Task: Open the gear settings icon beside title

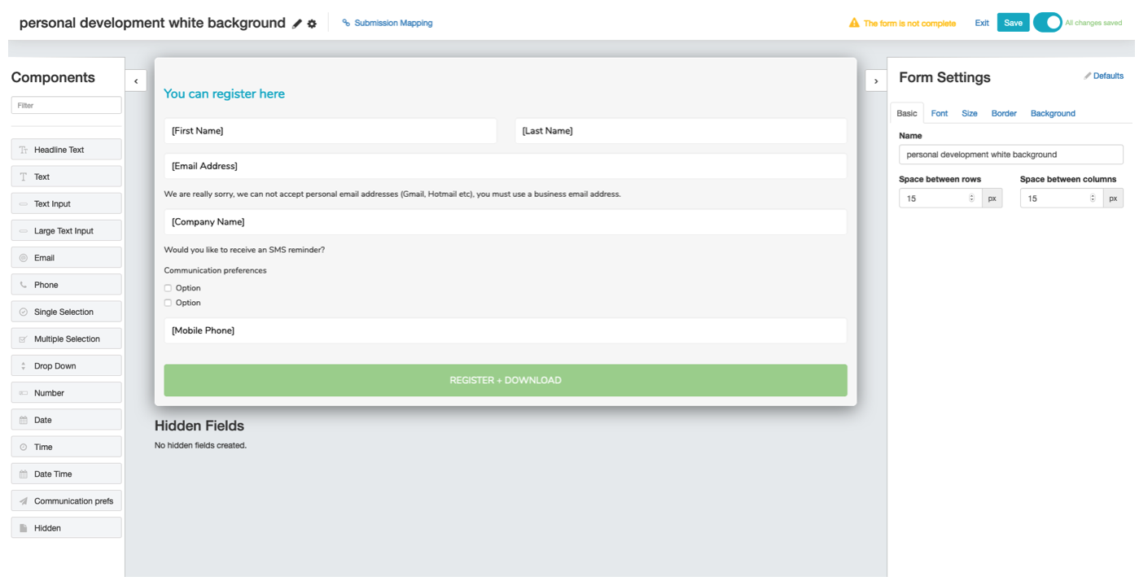Action: pos(312,24)
